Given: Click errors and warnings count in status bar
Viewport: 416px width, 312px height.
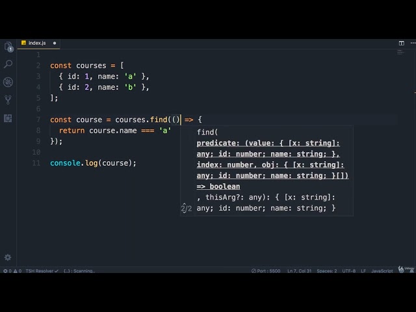Looking at the screenshot, I should [x=12, y=271].
